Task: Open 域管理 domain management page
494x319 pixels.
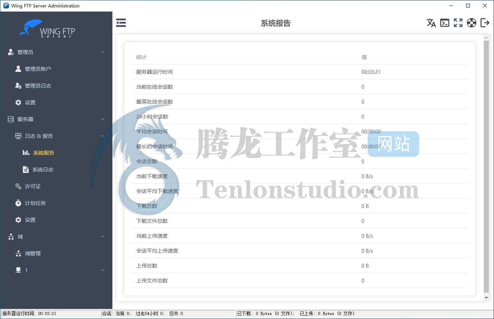Action: (32, 253)
